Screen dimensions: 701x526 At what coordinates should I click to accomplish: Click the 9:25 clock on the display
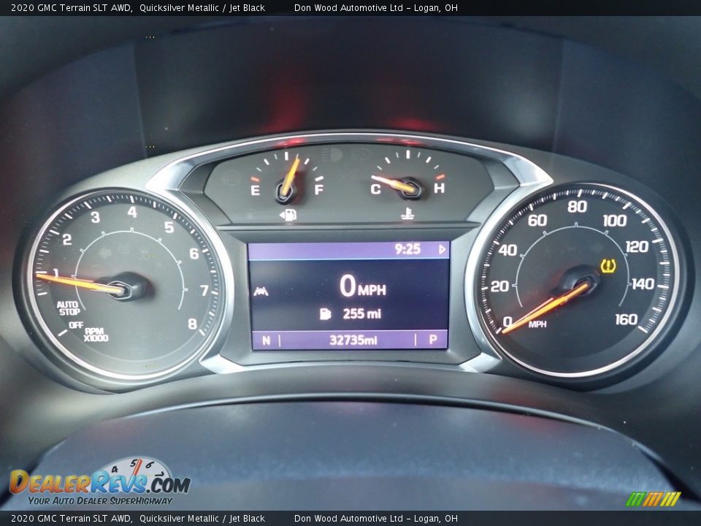(407, 249)
